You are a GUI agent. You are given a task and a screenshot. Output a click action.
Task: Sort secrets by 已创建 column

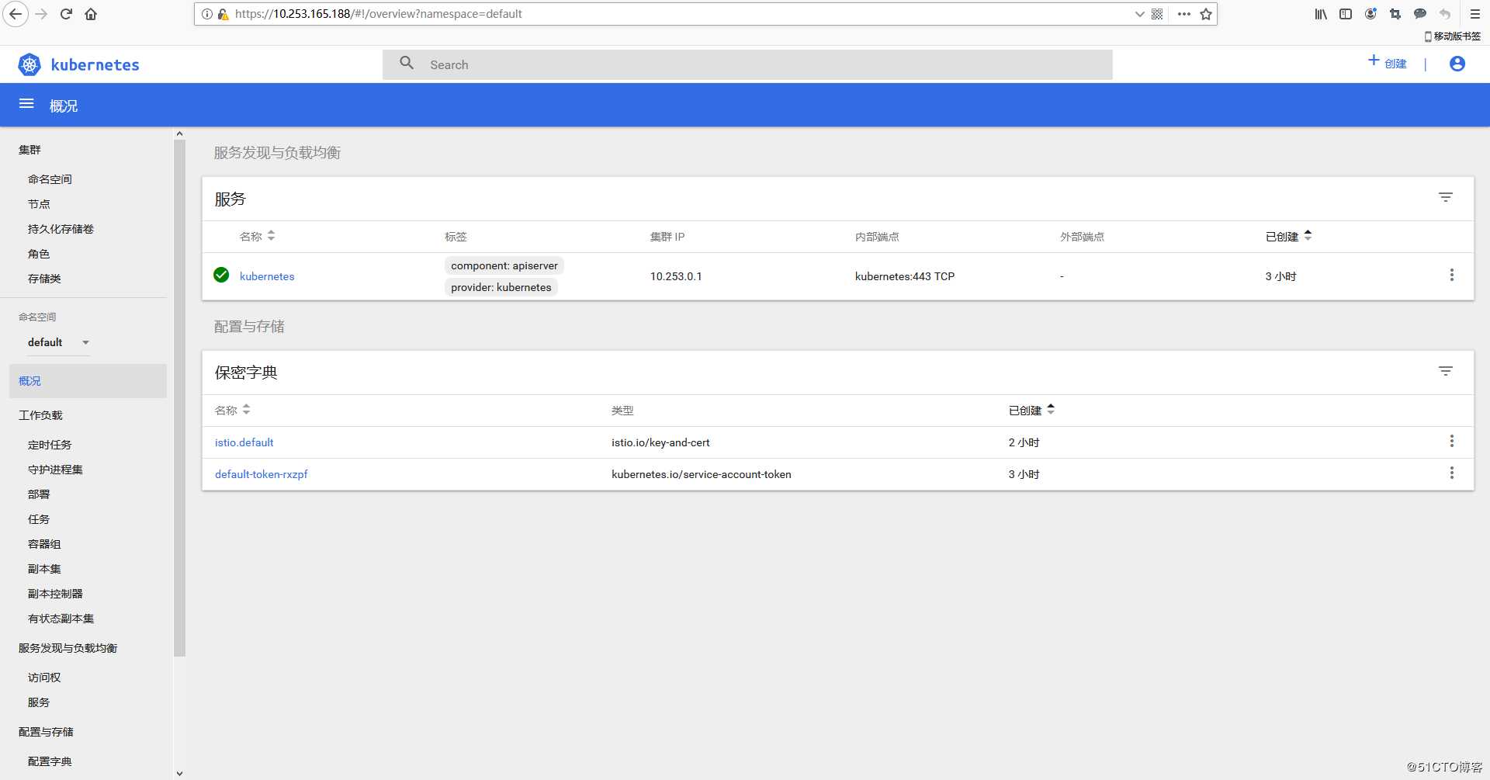[x=1031, y=410]
